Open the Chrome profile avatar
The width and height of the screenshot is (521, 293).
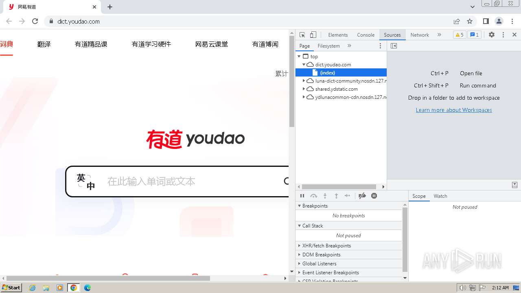(499, 21)
